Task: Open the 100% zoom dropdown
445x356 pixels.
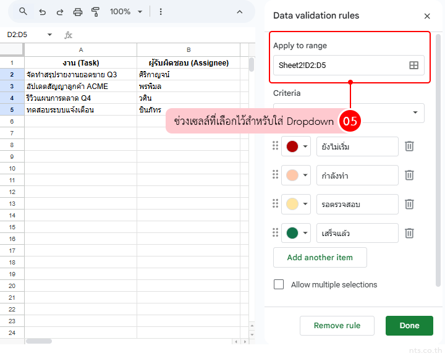Action: click(125, 12)
